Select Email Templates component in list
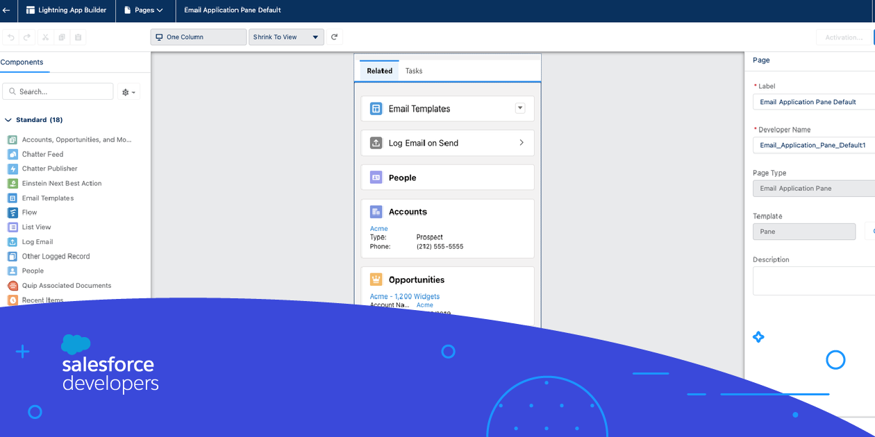The image size is (875, 437). [40, 198]
